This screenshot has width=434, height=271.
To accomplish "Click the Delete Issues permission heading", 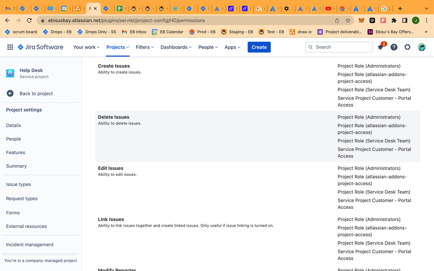I will [x=114, y=117].
